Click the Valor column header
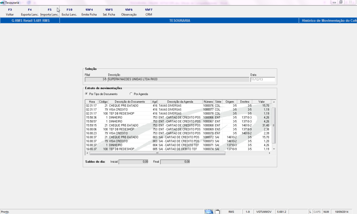Screen dimensions: 357x214 pos(262,102)
